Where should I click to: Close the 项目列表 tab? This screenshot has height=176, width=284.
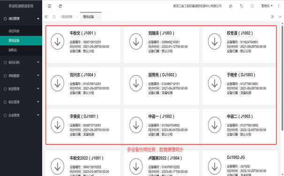(77, 17)
